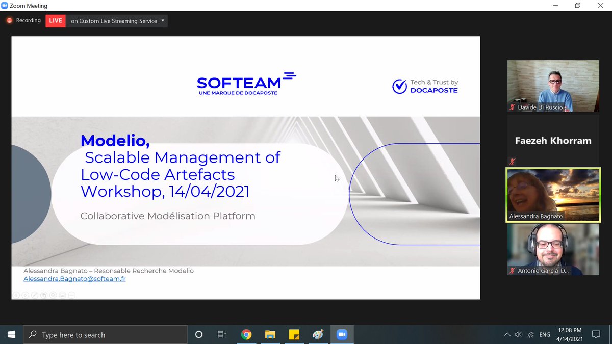Click 'Alessandra Bagnato – Resonsable Recherche Modelio' text
Image resolution: width=612 pixels, height=344 pixels.
coord(109,271)
